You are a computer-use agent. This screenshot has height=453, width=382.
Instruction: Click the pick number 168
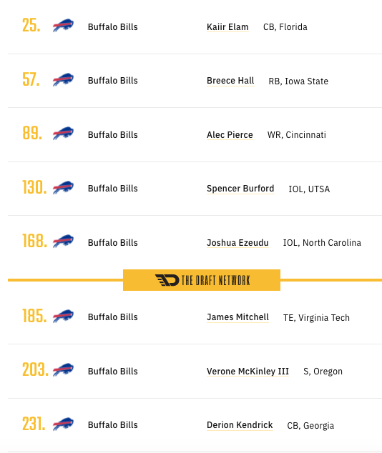pyautogui.click(x=35, y=241)
